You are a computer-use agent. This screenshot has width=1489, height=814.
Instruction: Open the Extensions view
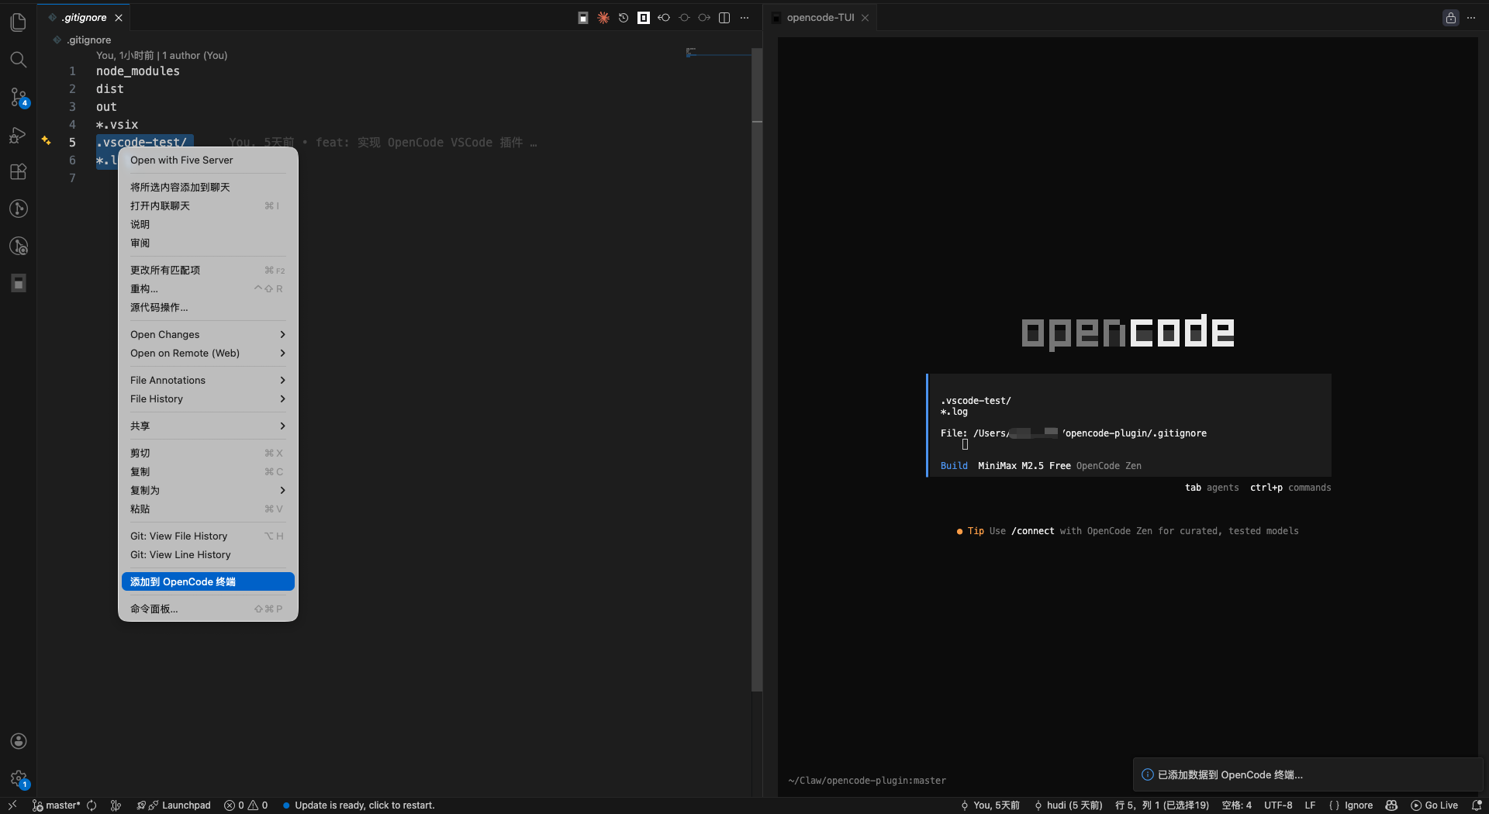pyautogui.click(x=19, y=171)
